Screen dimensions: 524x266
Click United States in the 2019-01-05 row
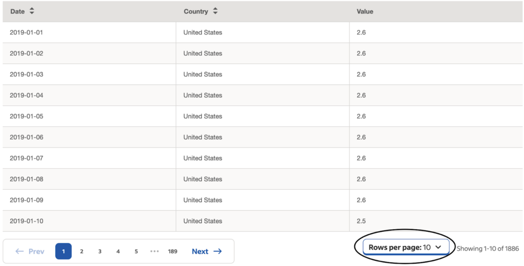[x=203, y=116]
